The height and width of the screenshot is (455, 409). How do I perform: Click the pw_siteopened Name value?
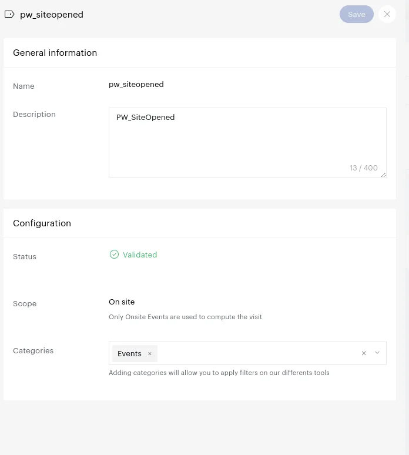click(x=136, y=85)
